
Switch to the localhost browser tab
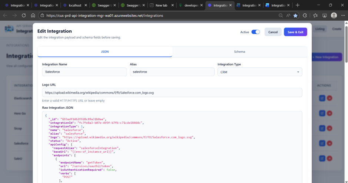point(75,5)
